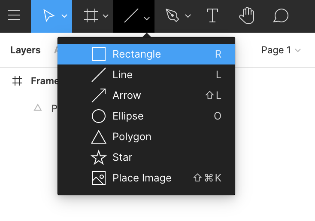Screen dimensions: 315x221
Task: Select the Text tool
Action: click(x=212, y=16)
